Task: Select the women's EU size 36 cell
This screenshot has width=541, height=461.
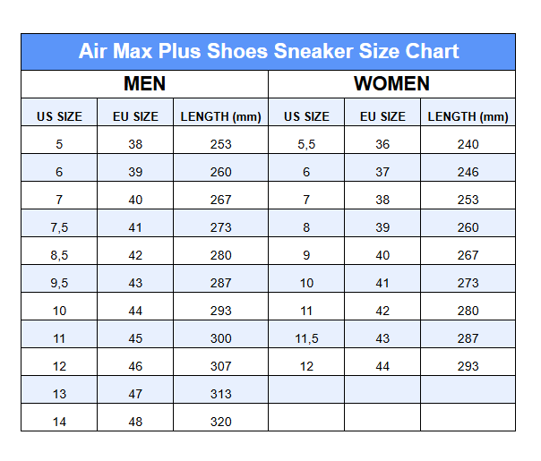Action: 382,144
